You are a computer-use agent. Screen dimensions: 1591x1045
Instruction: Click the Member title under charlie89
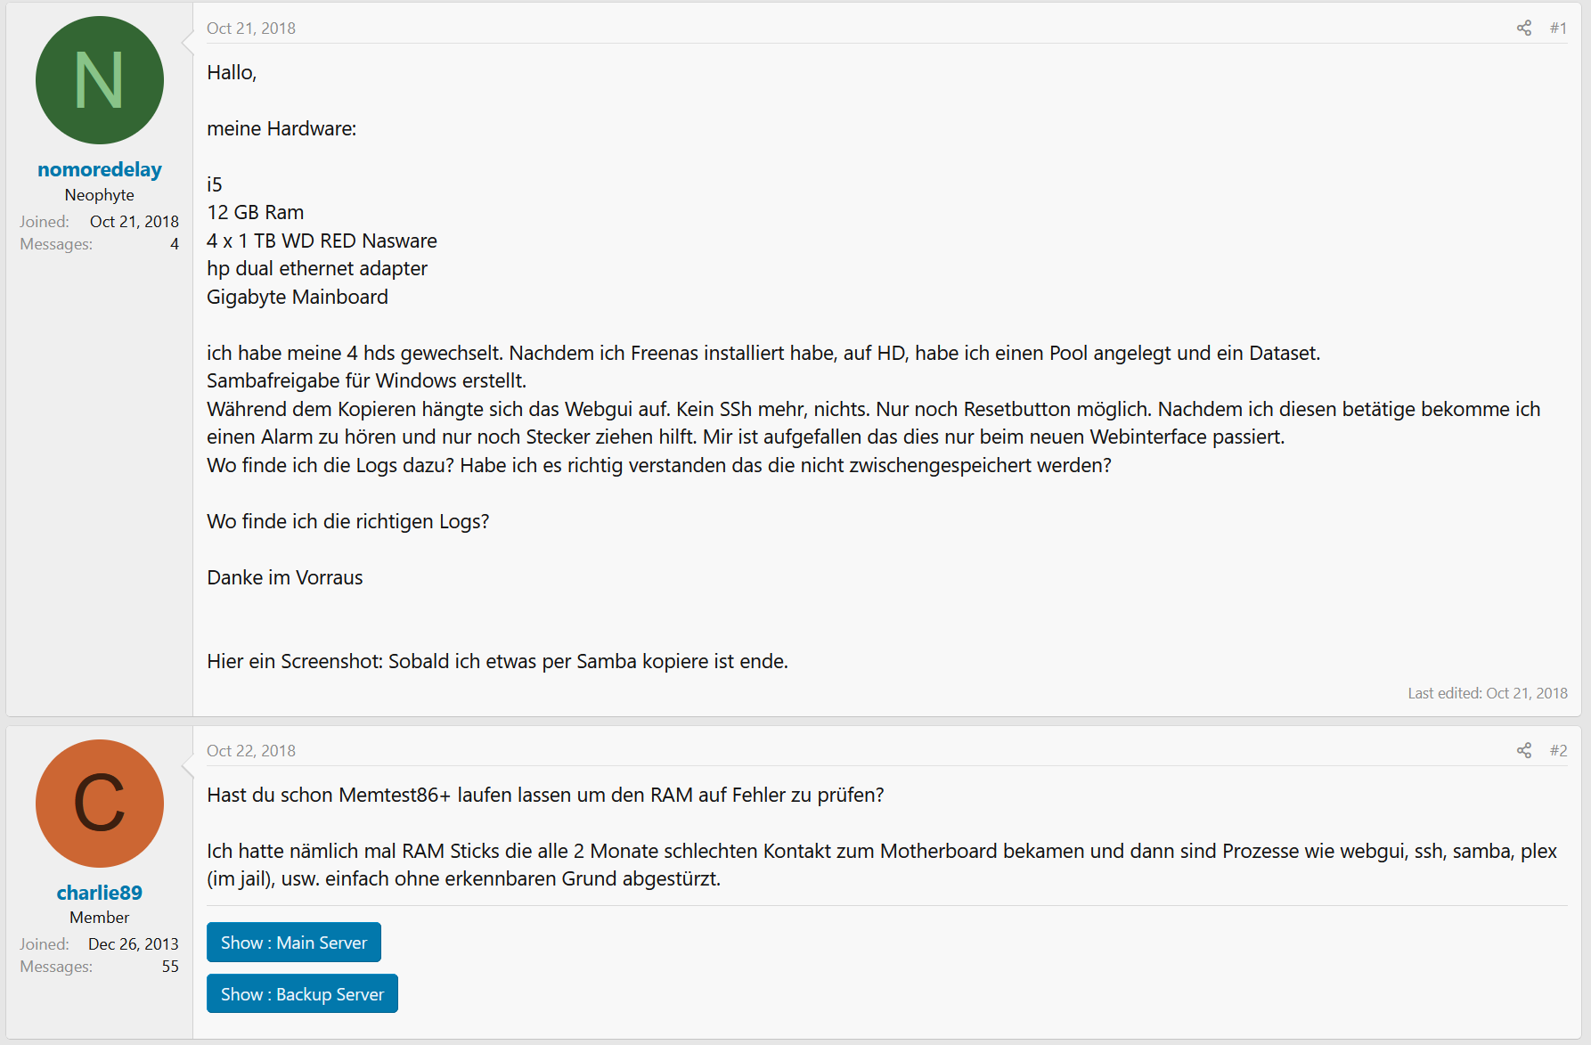tap(100, 918)
